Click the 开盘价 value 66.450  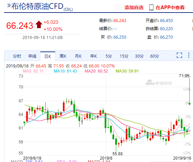coord(166,20)
